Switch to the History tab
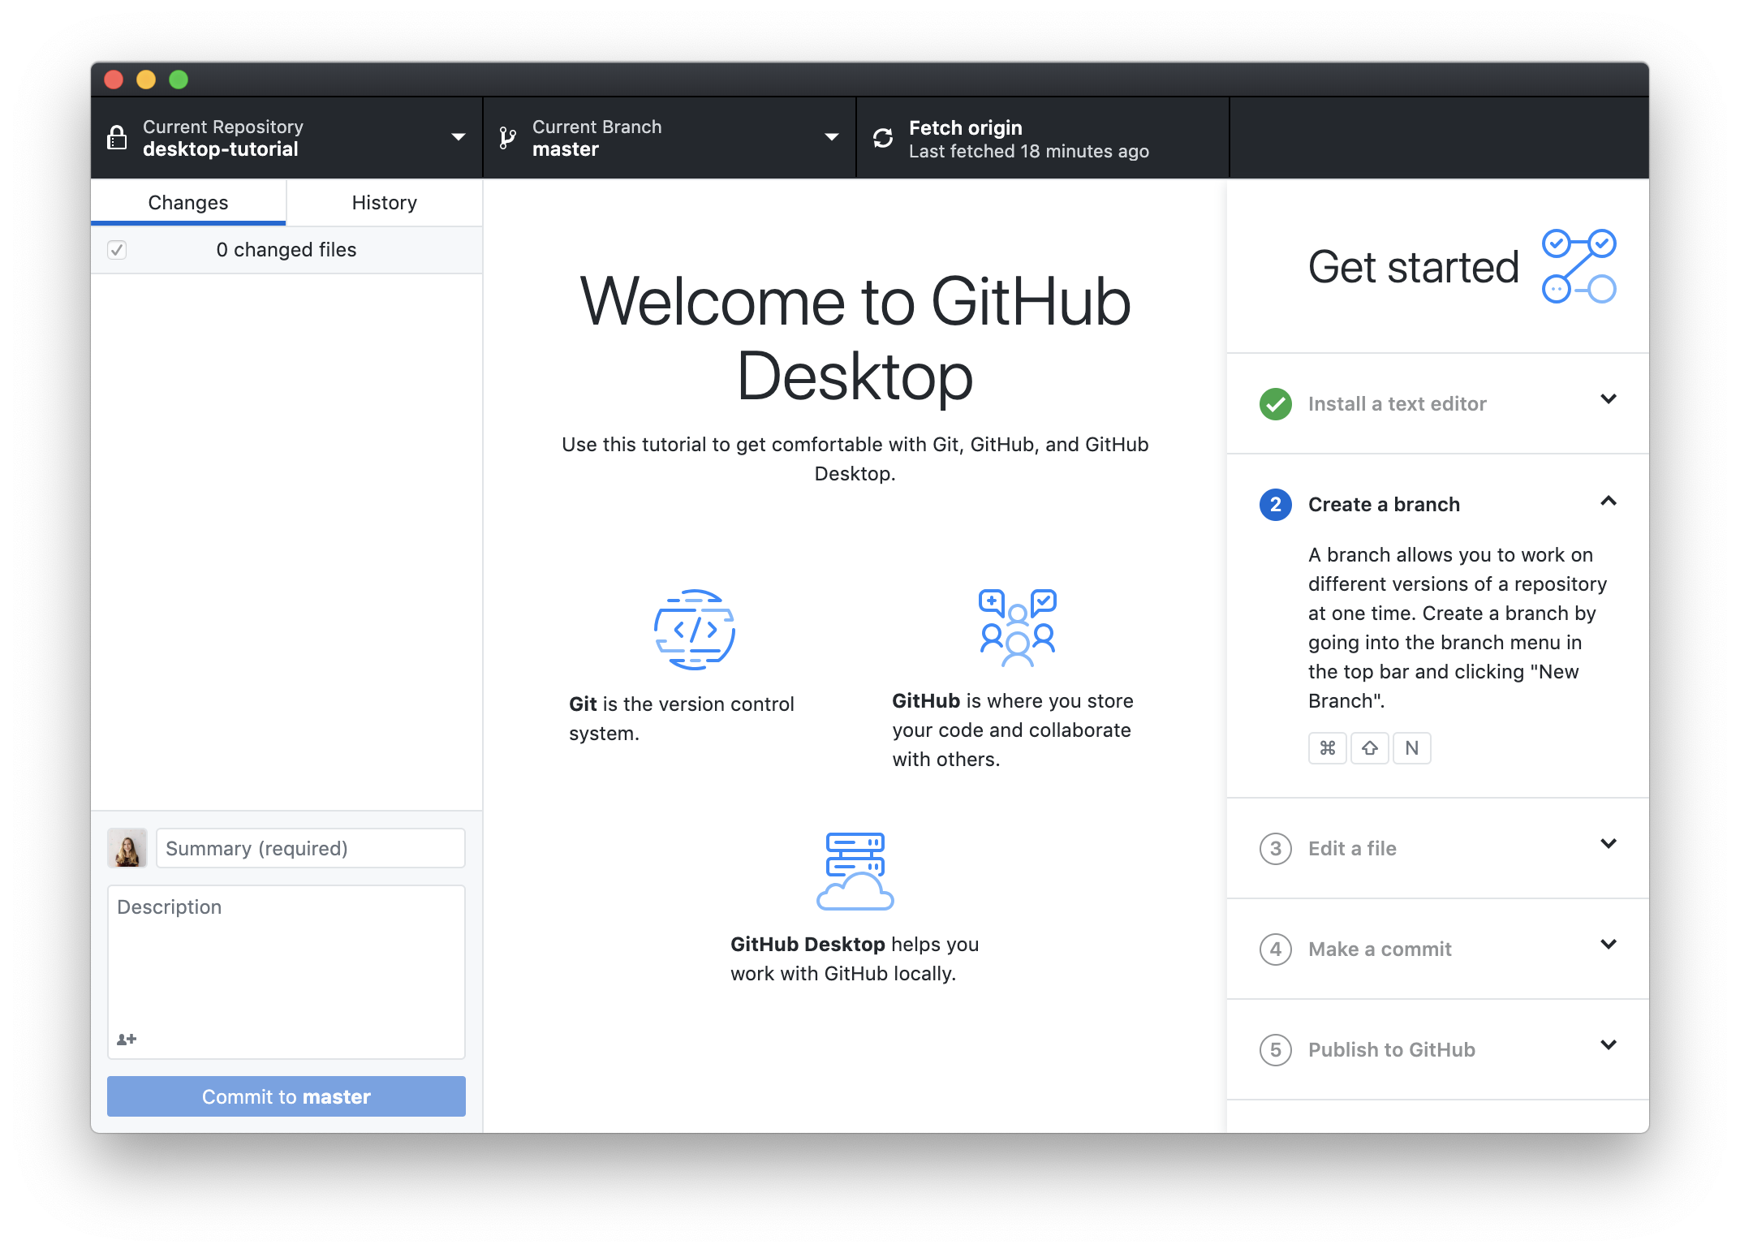The height and width of the screenshot is (1253, 1740). click(385, 202)
